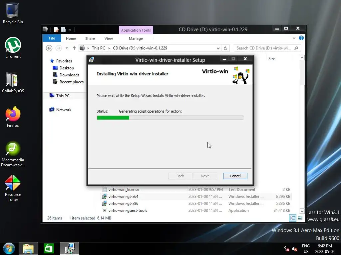Click the Explorer Back navigation arrow
The width and height of the screenshot is (341, 255).
[49, 48]
